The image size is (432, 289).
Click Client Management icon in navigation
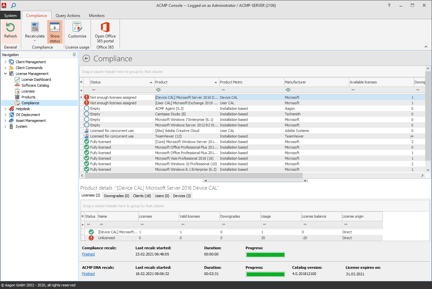(11, 62)
